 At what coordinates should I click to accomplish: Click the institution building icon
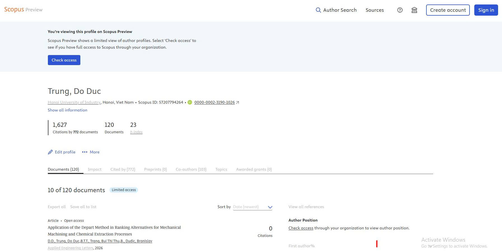tap(414, 10)
